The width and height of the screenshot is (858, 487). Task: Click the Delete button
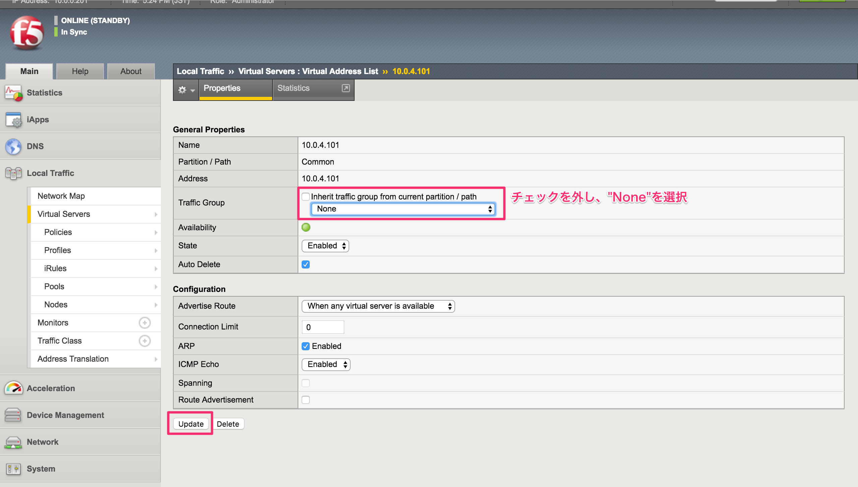coord(228,424)
